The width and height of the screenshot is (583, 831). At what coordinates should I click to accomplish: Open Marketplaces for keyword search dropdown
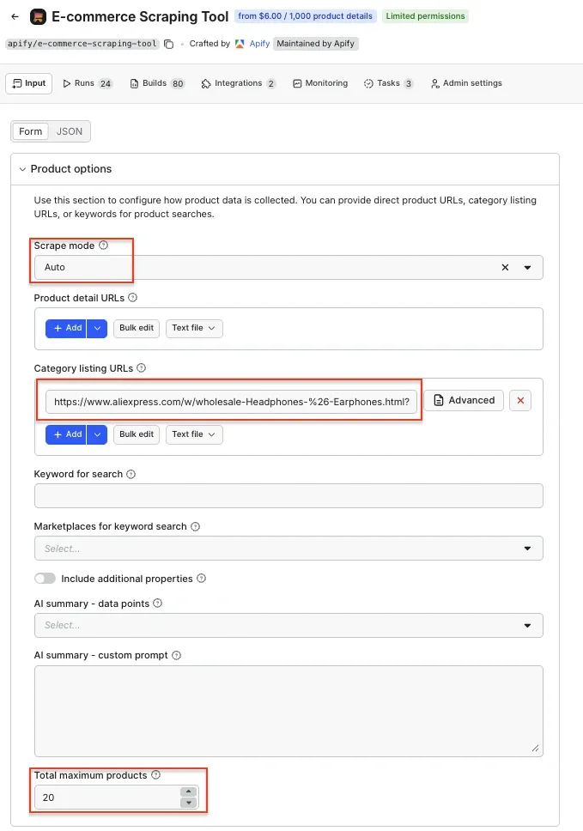point(288,549)
